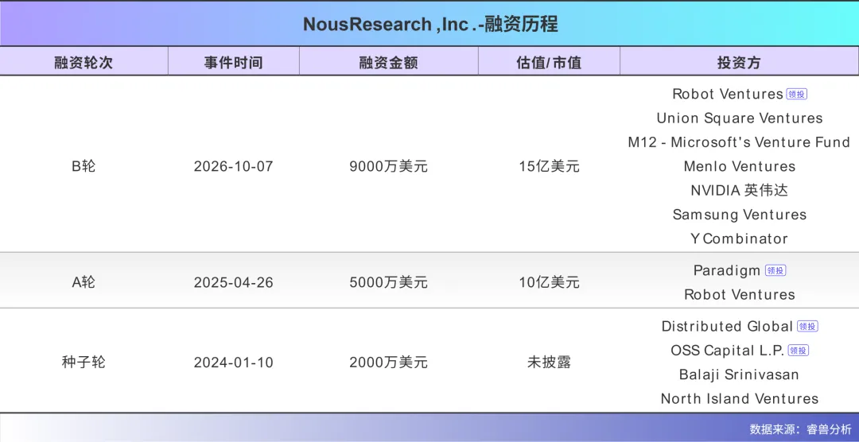This screenshot has height=442, width=859.
Task: Click the 估值/市值 column header
Action: click(x=549, y=61)
